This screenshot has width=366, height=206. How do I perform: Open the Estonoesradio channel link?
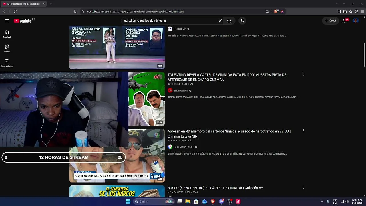click(x=181, y=90)
